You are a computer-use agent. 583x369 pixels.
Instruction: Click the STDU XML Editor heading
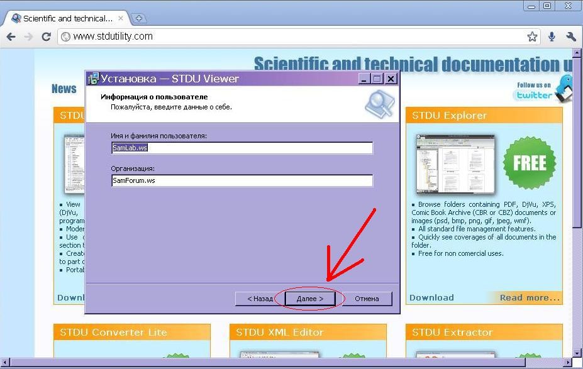(280, 332)
